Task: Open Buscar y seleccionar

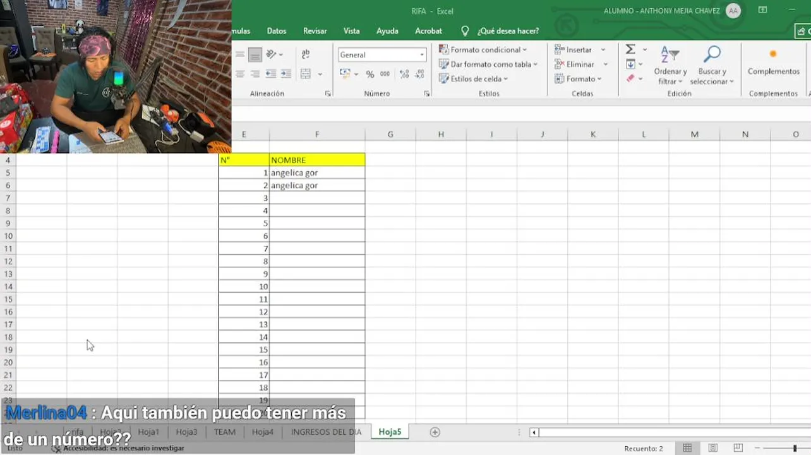Action: coord(712,66)
